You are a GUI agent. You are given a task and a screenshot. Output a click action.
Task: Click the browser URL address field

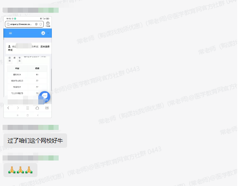[24, 24]
